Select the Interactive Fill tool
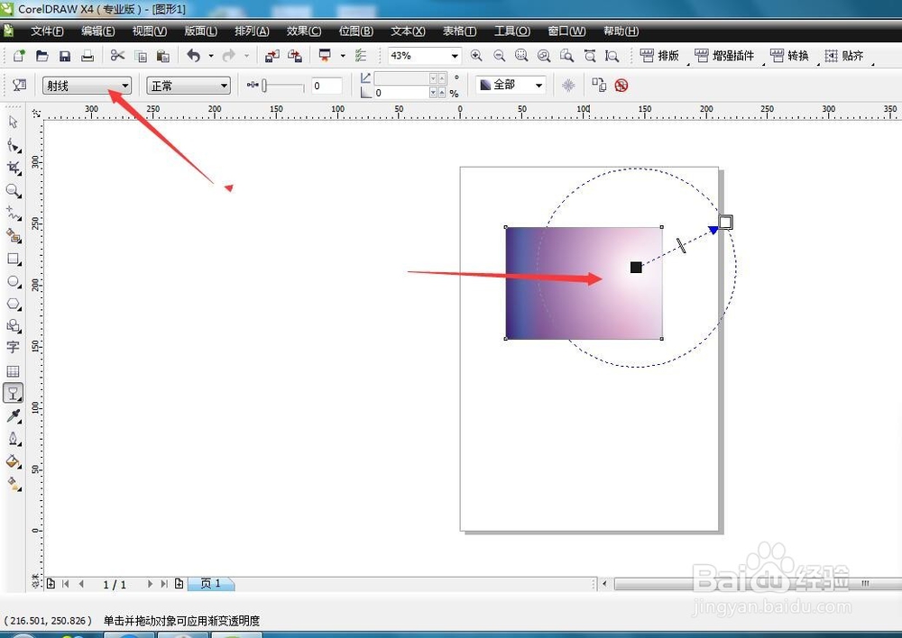The image size is (902, 638). pyautogui.click(x=14, y=484)
